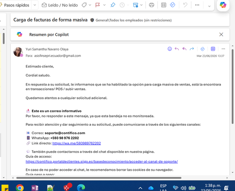The width and height of the screenshot is (235, 191).
Task: Reply all with double arrow icon
Action: 184,49
